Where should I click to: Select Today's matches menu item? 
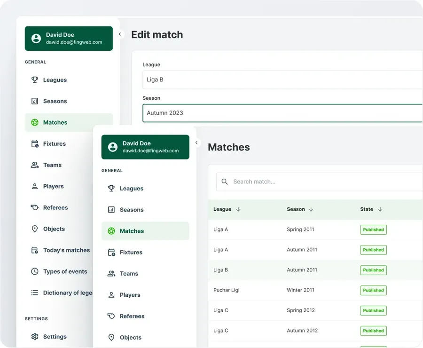(x=67, y=250)
